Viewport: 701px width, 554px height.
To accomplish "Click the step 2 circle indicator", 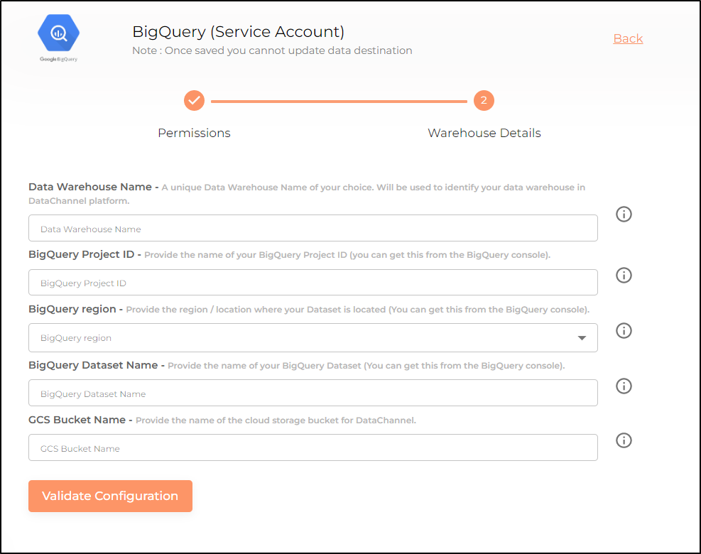I will pyautogui.click(x=484, y=101).
